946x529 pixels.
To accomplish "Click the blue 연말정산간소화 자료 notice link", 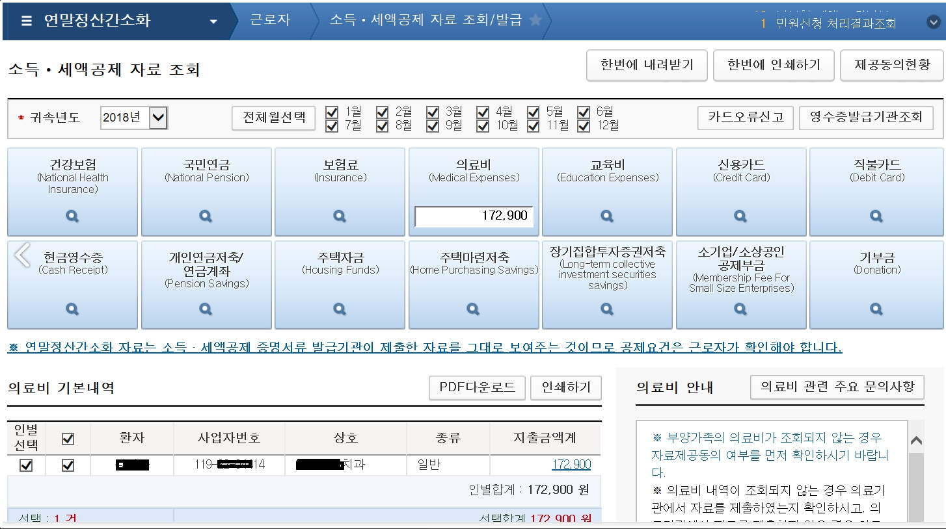I will [x=425, y=347].
